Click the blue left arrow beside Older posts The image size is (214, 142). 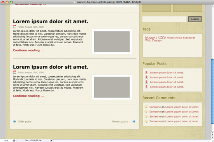pos(14,121)
